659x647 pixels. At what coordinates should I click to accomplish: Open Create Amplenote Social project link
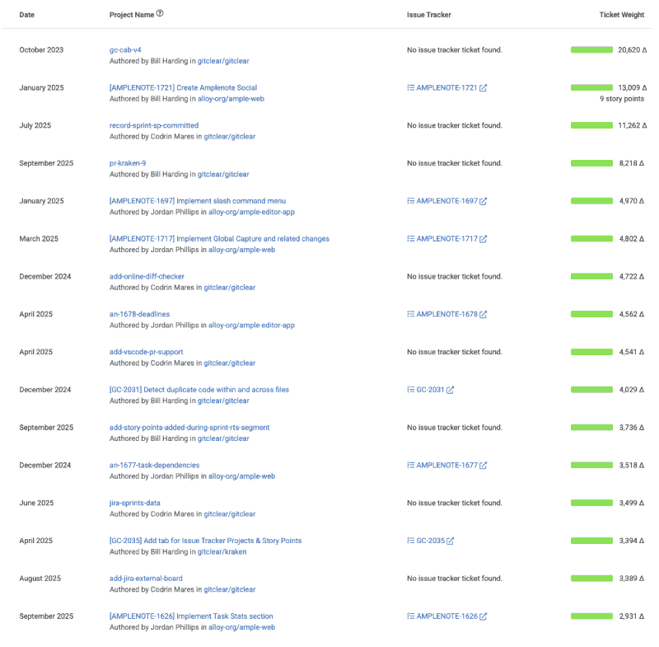[183, 87]
